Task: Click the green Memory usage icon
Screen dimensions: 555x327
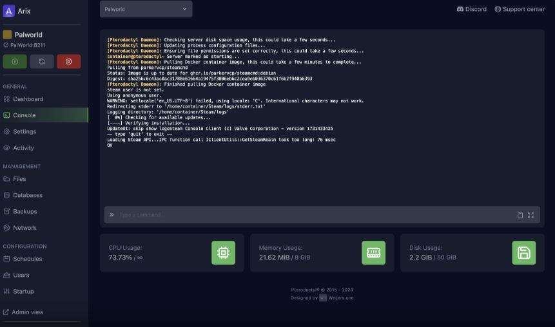Action: tap(373, 253)
